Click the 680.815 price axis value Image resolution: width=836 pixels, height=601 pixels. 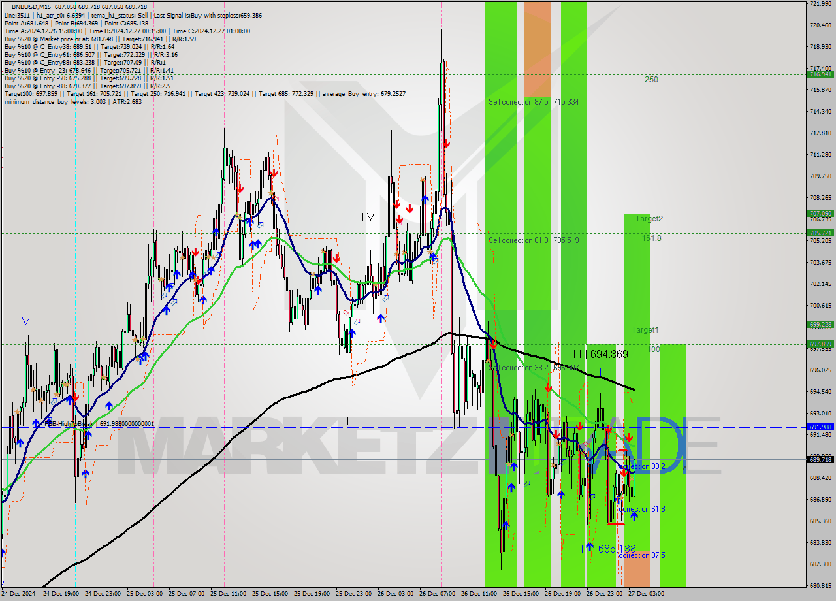[820, 585]
